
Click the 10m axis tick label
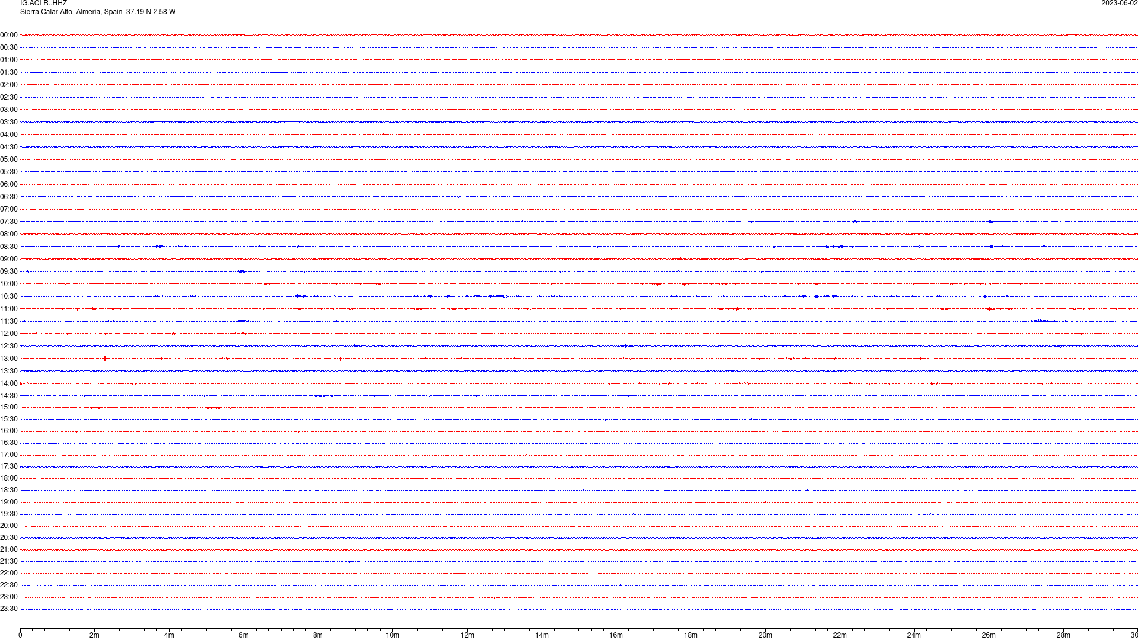pos(392,635)
